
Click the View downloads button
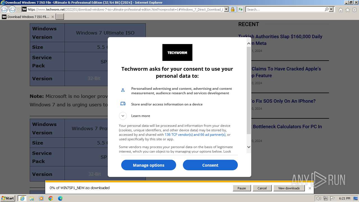[x=289, y=188]
